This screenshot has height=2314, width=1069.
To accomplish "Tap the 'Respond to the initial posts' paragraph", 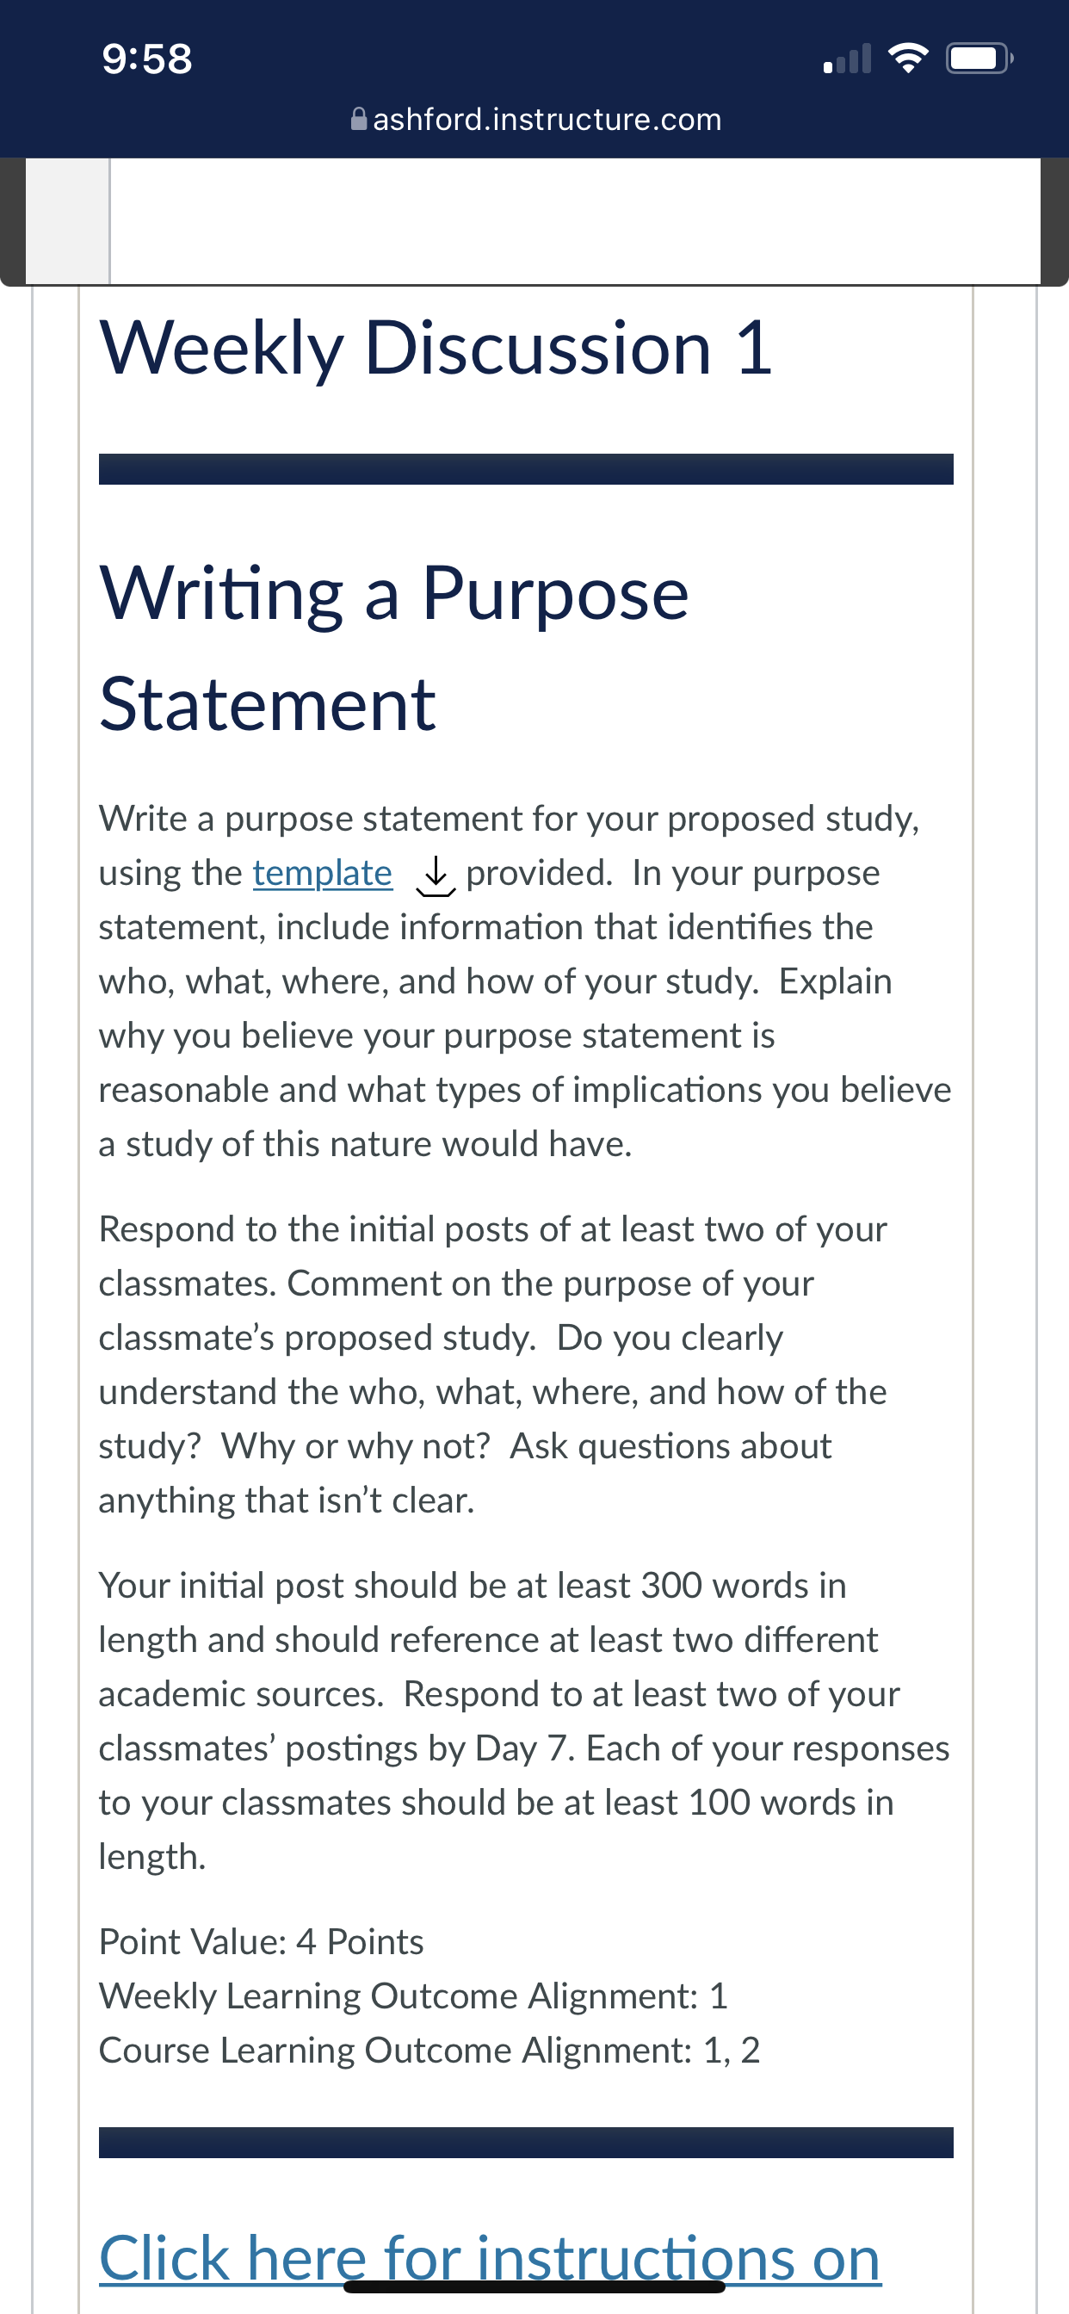I will point(493,1364).
